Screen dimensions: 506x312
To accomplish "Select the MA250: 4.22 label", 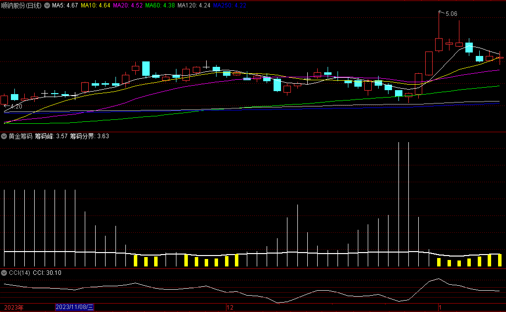I will pos(230,5).
